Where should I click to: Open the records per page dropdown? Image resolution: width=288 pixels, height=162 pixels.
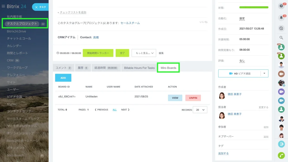point(200,110)
